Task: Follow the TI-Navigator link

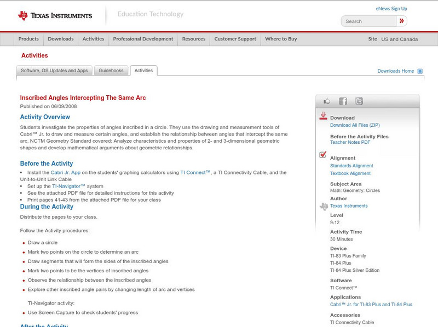Action: click(68, 186)
